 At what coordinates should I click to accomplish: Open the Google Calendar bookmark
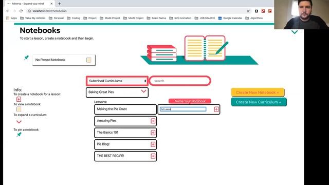pyautogui.click(x=230, y=18)
